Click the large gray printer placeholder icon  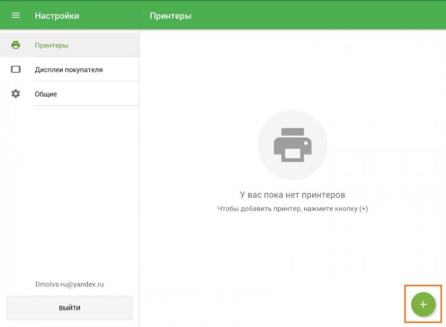(x=293, y=145)
